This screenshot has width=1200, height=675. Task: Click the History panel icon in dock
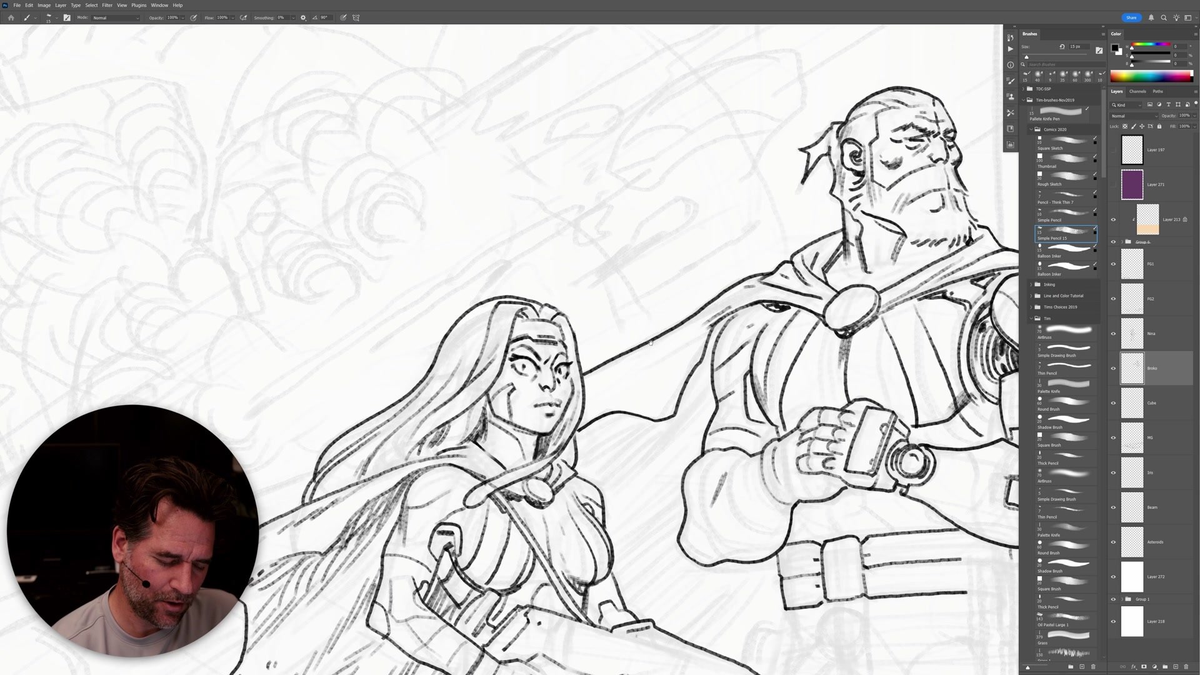1011,37
